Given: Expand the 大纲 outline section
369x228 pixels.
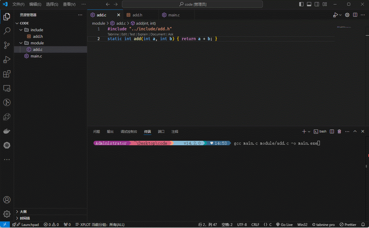Looking at the screenshot, I should click(x=23, y=212).
